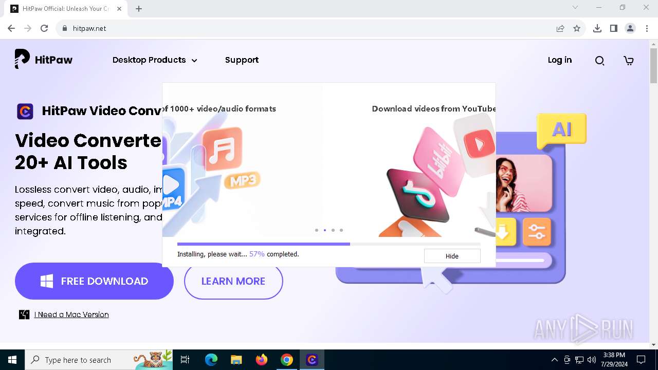Click the HitPaw logo in the header
The width and height of the screenshot is (658, 370).
[44, 60]
